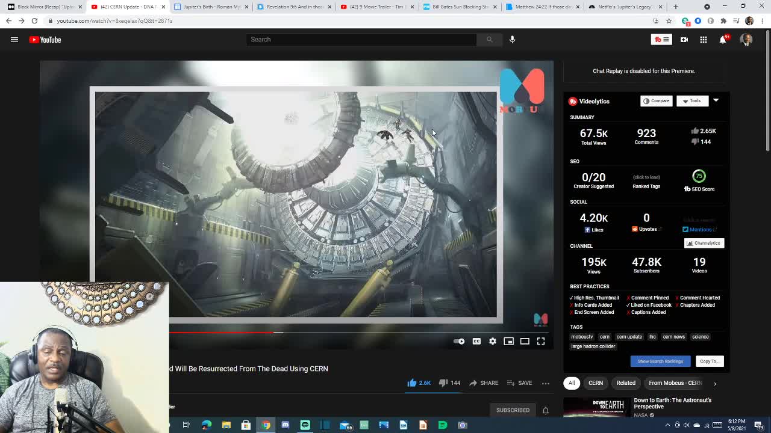The width and height of the screenshot is (771, 433).
Task: Open the YouTube apps grid
Action: [704, 40]
